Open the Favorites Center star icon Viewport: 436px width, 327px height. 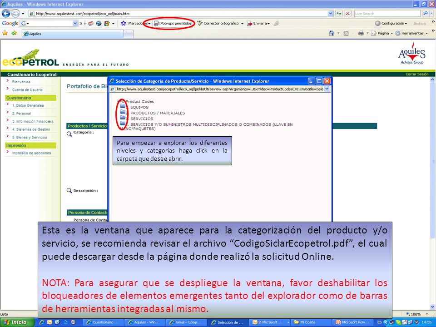5,33
